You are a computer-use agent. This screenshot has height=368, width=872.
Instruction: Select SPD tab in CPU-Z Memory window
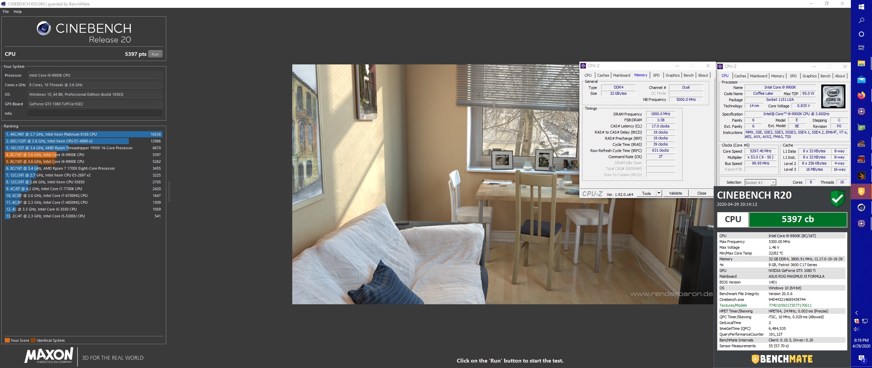pos(656,75)
